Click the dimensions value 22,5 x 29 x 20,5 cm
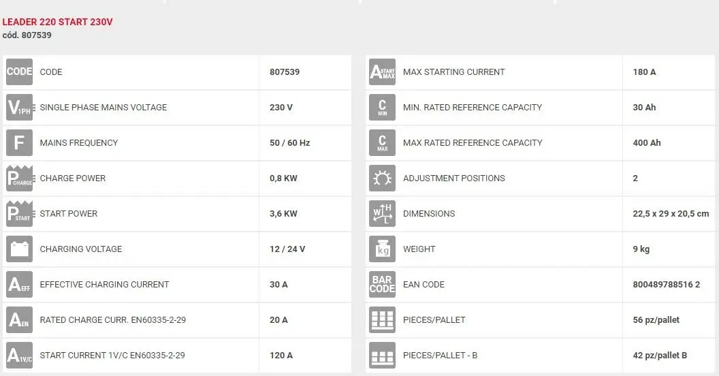Viewport: 719px width, 376px height. coord(671,213)
